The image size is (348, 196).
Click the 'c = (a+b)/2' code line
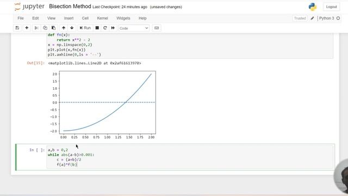(x=69, y=160)
